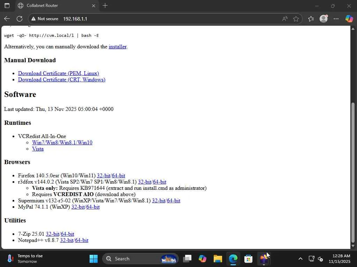Download MyPal 74.1.1 32-bit
Viewport: 357px width, 267px height.
pos(78,207)
